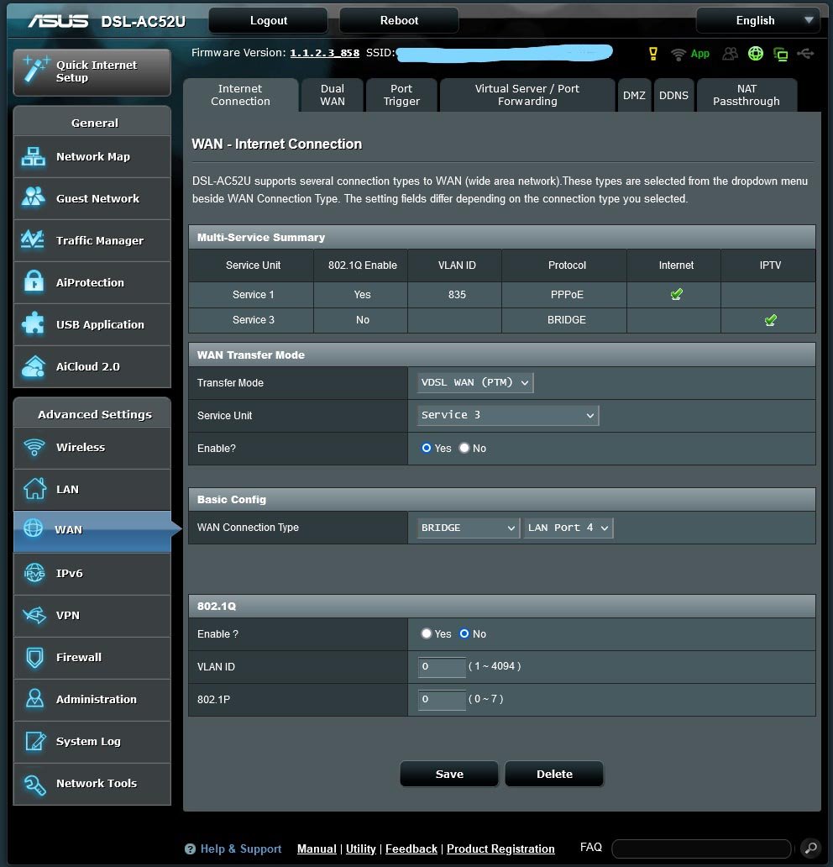The height and width of the screenshot is (867, 833).
Task: Click the VLAN ID value 835
Action: 457,295
